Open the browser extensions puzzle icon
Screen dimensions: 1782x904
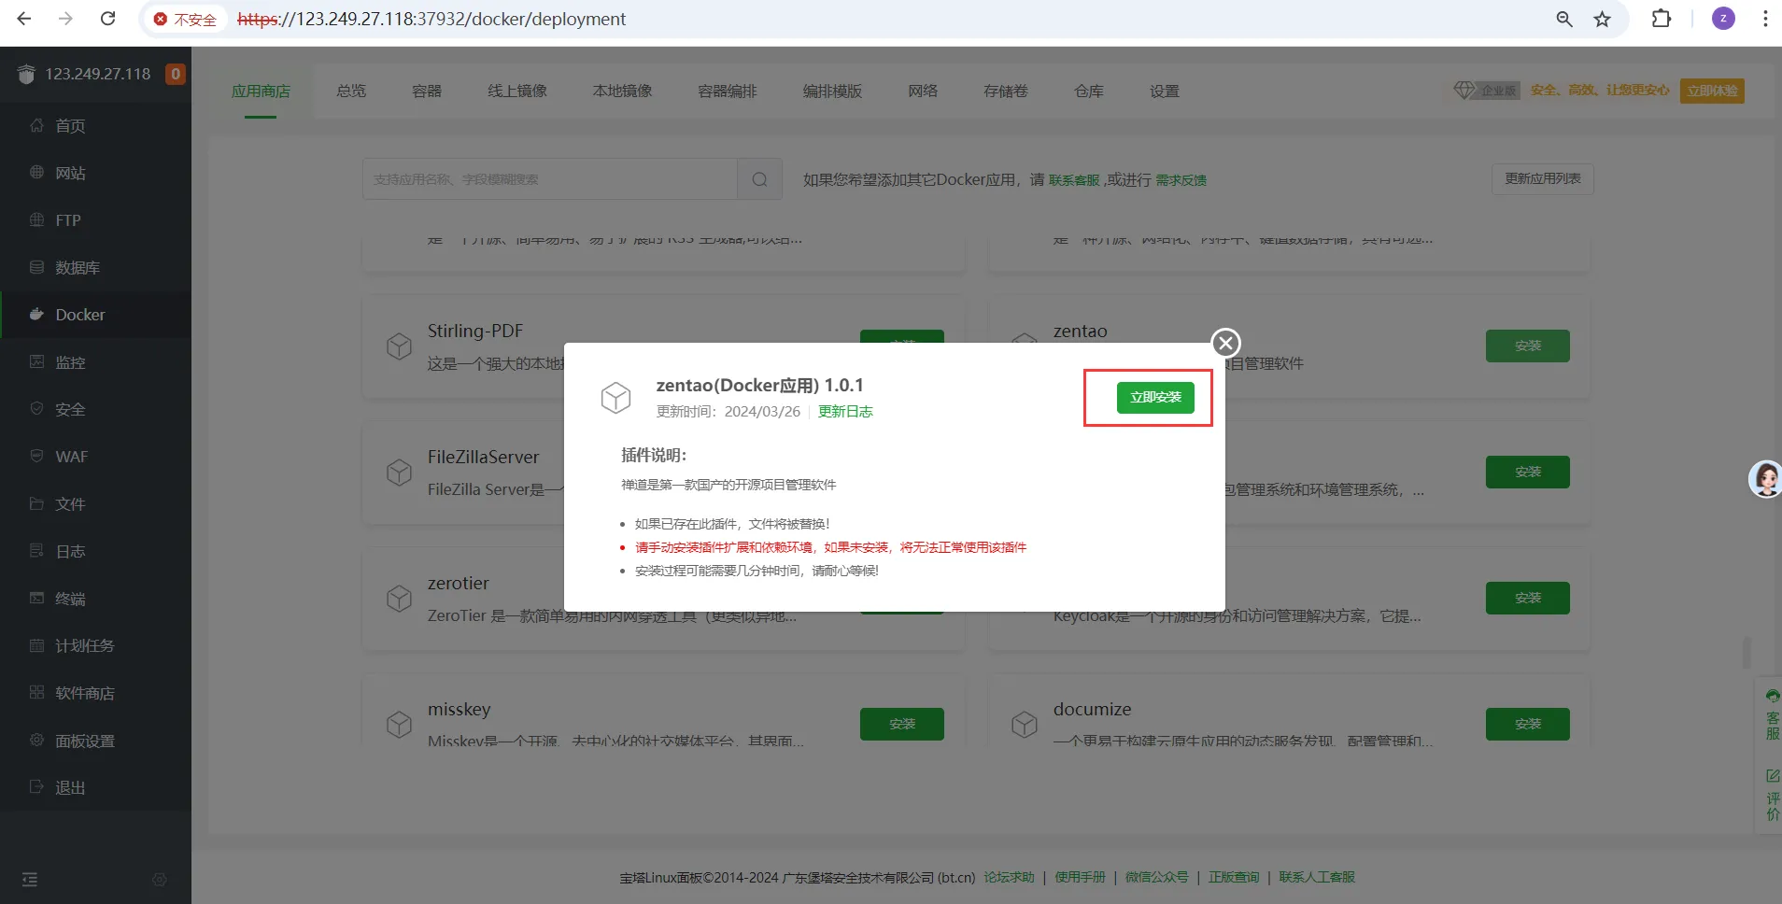pyautogui.click(x=1662, y=19)
